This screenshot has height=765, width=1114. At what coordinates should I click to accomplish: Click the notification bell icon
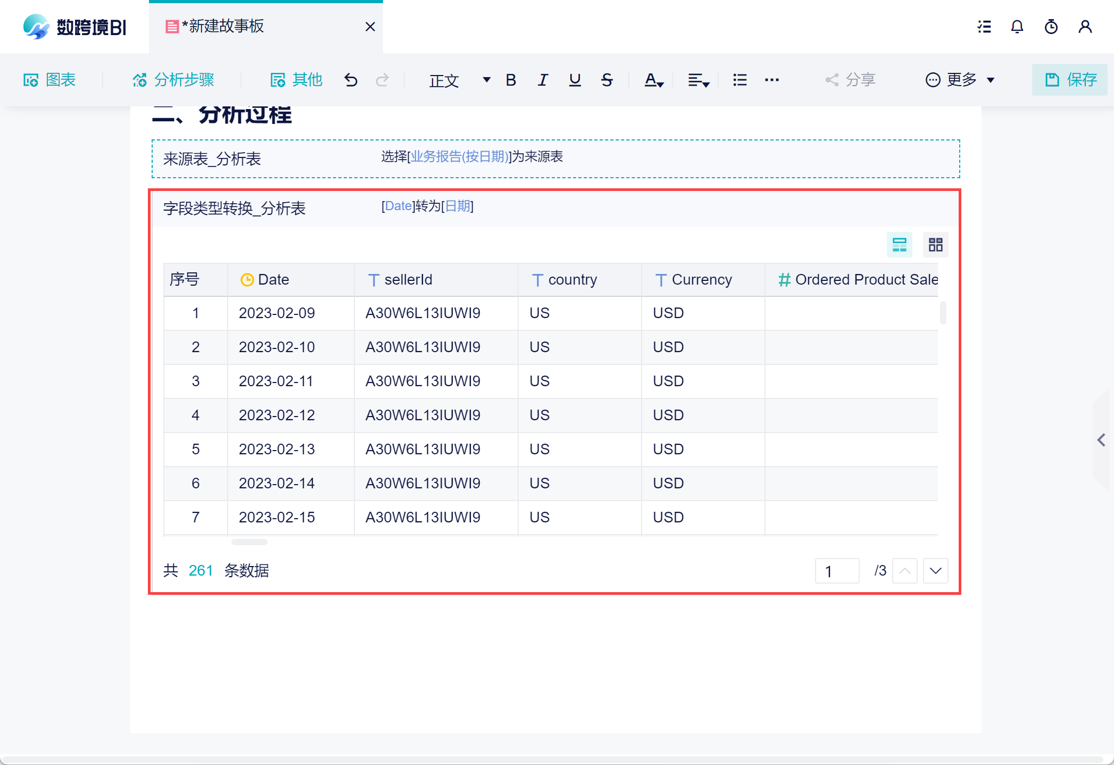tap(1017, 27)
